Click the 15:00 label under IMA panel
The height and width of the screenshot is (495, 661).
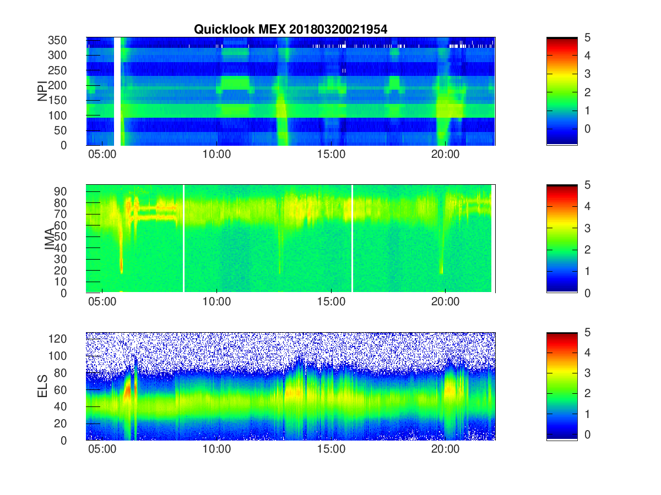tap(331, 302)
